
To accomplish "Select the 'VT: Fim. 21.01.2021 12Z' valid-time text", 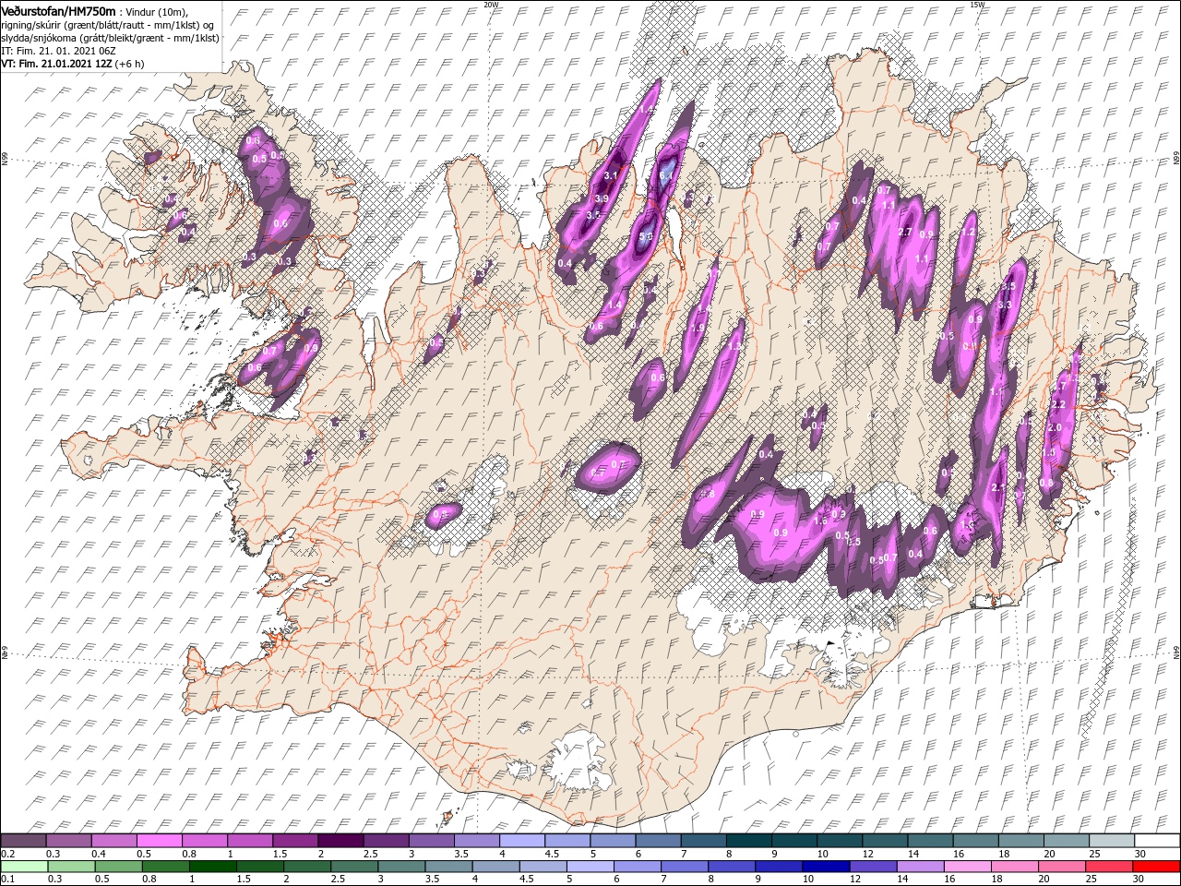I will click(57, 65).
